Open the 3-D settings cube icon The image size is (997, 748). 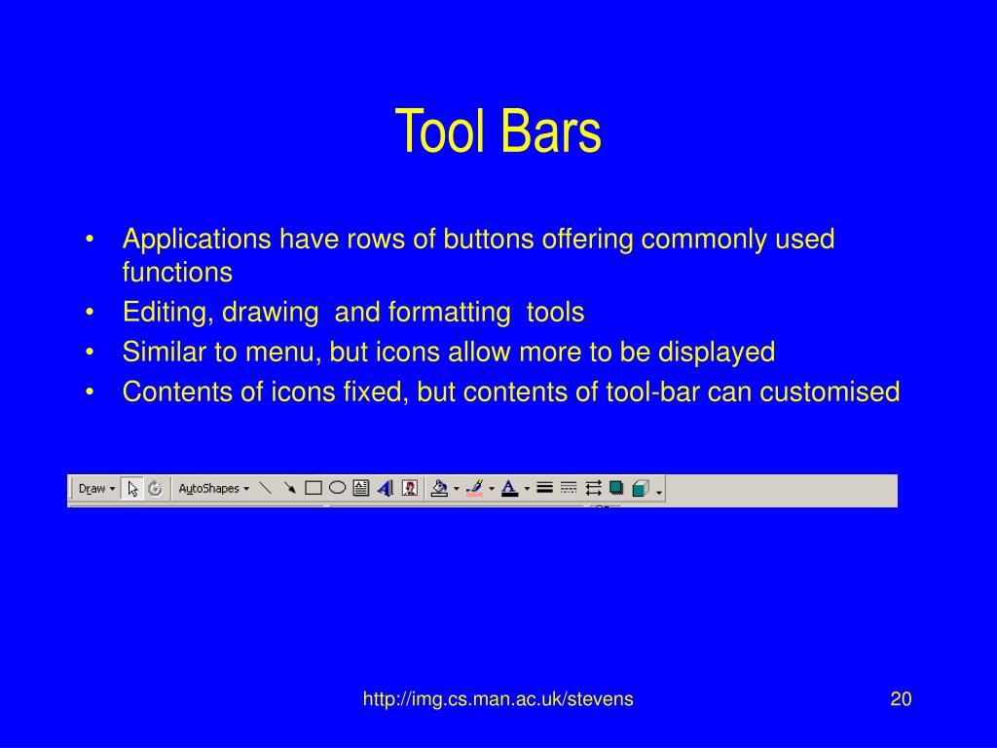point(641,489)
